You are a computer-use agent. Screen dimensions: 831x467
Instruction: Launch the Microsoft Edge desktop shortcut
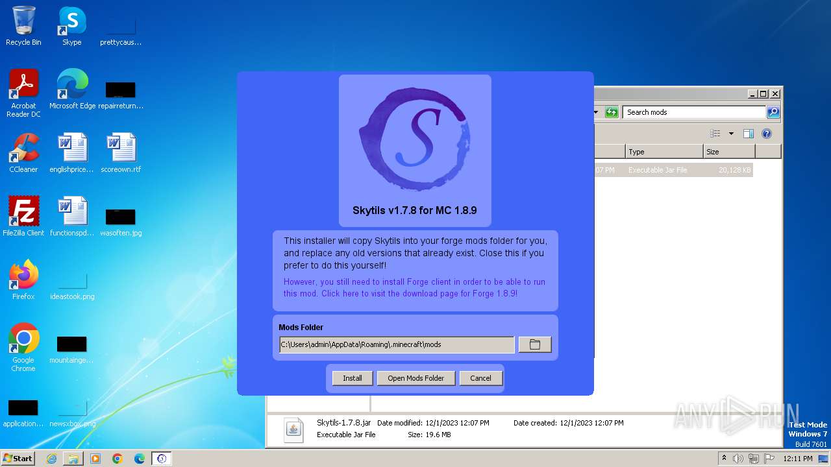[x=72, y=90]
